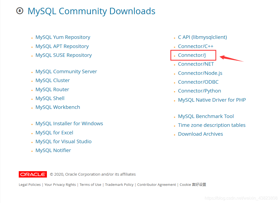Screen dimensions: 280x203
Task: Open the MySQL Community Downloads heading
Action: (x=91, y=11)
